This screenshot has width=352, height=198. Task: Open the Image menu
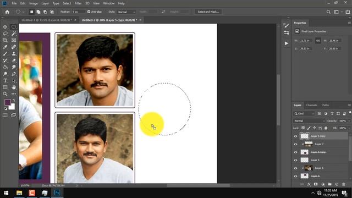pos(34,3)
